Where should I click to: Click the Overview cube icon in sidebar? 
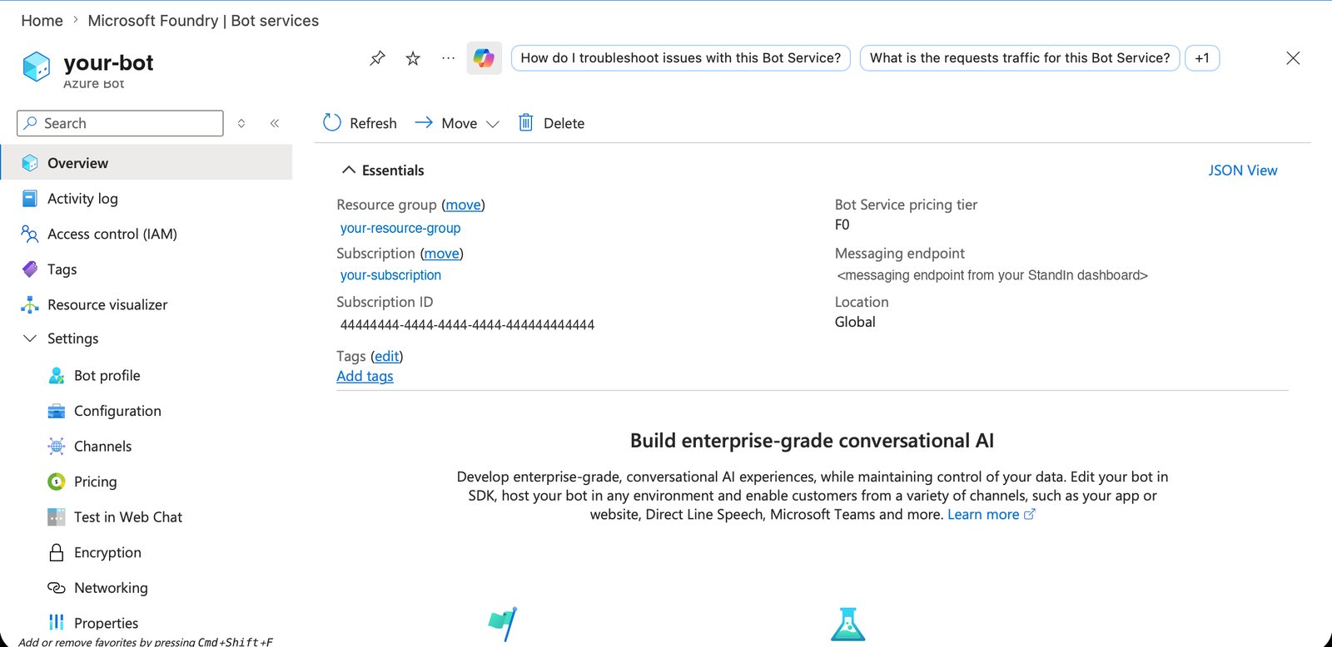pyautogui.click(x=30, y=163)
